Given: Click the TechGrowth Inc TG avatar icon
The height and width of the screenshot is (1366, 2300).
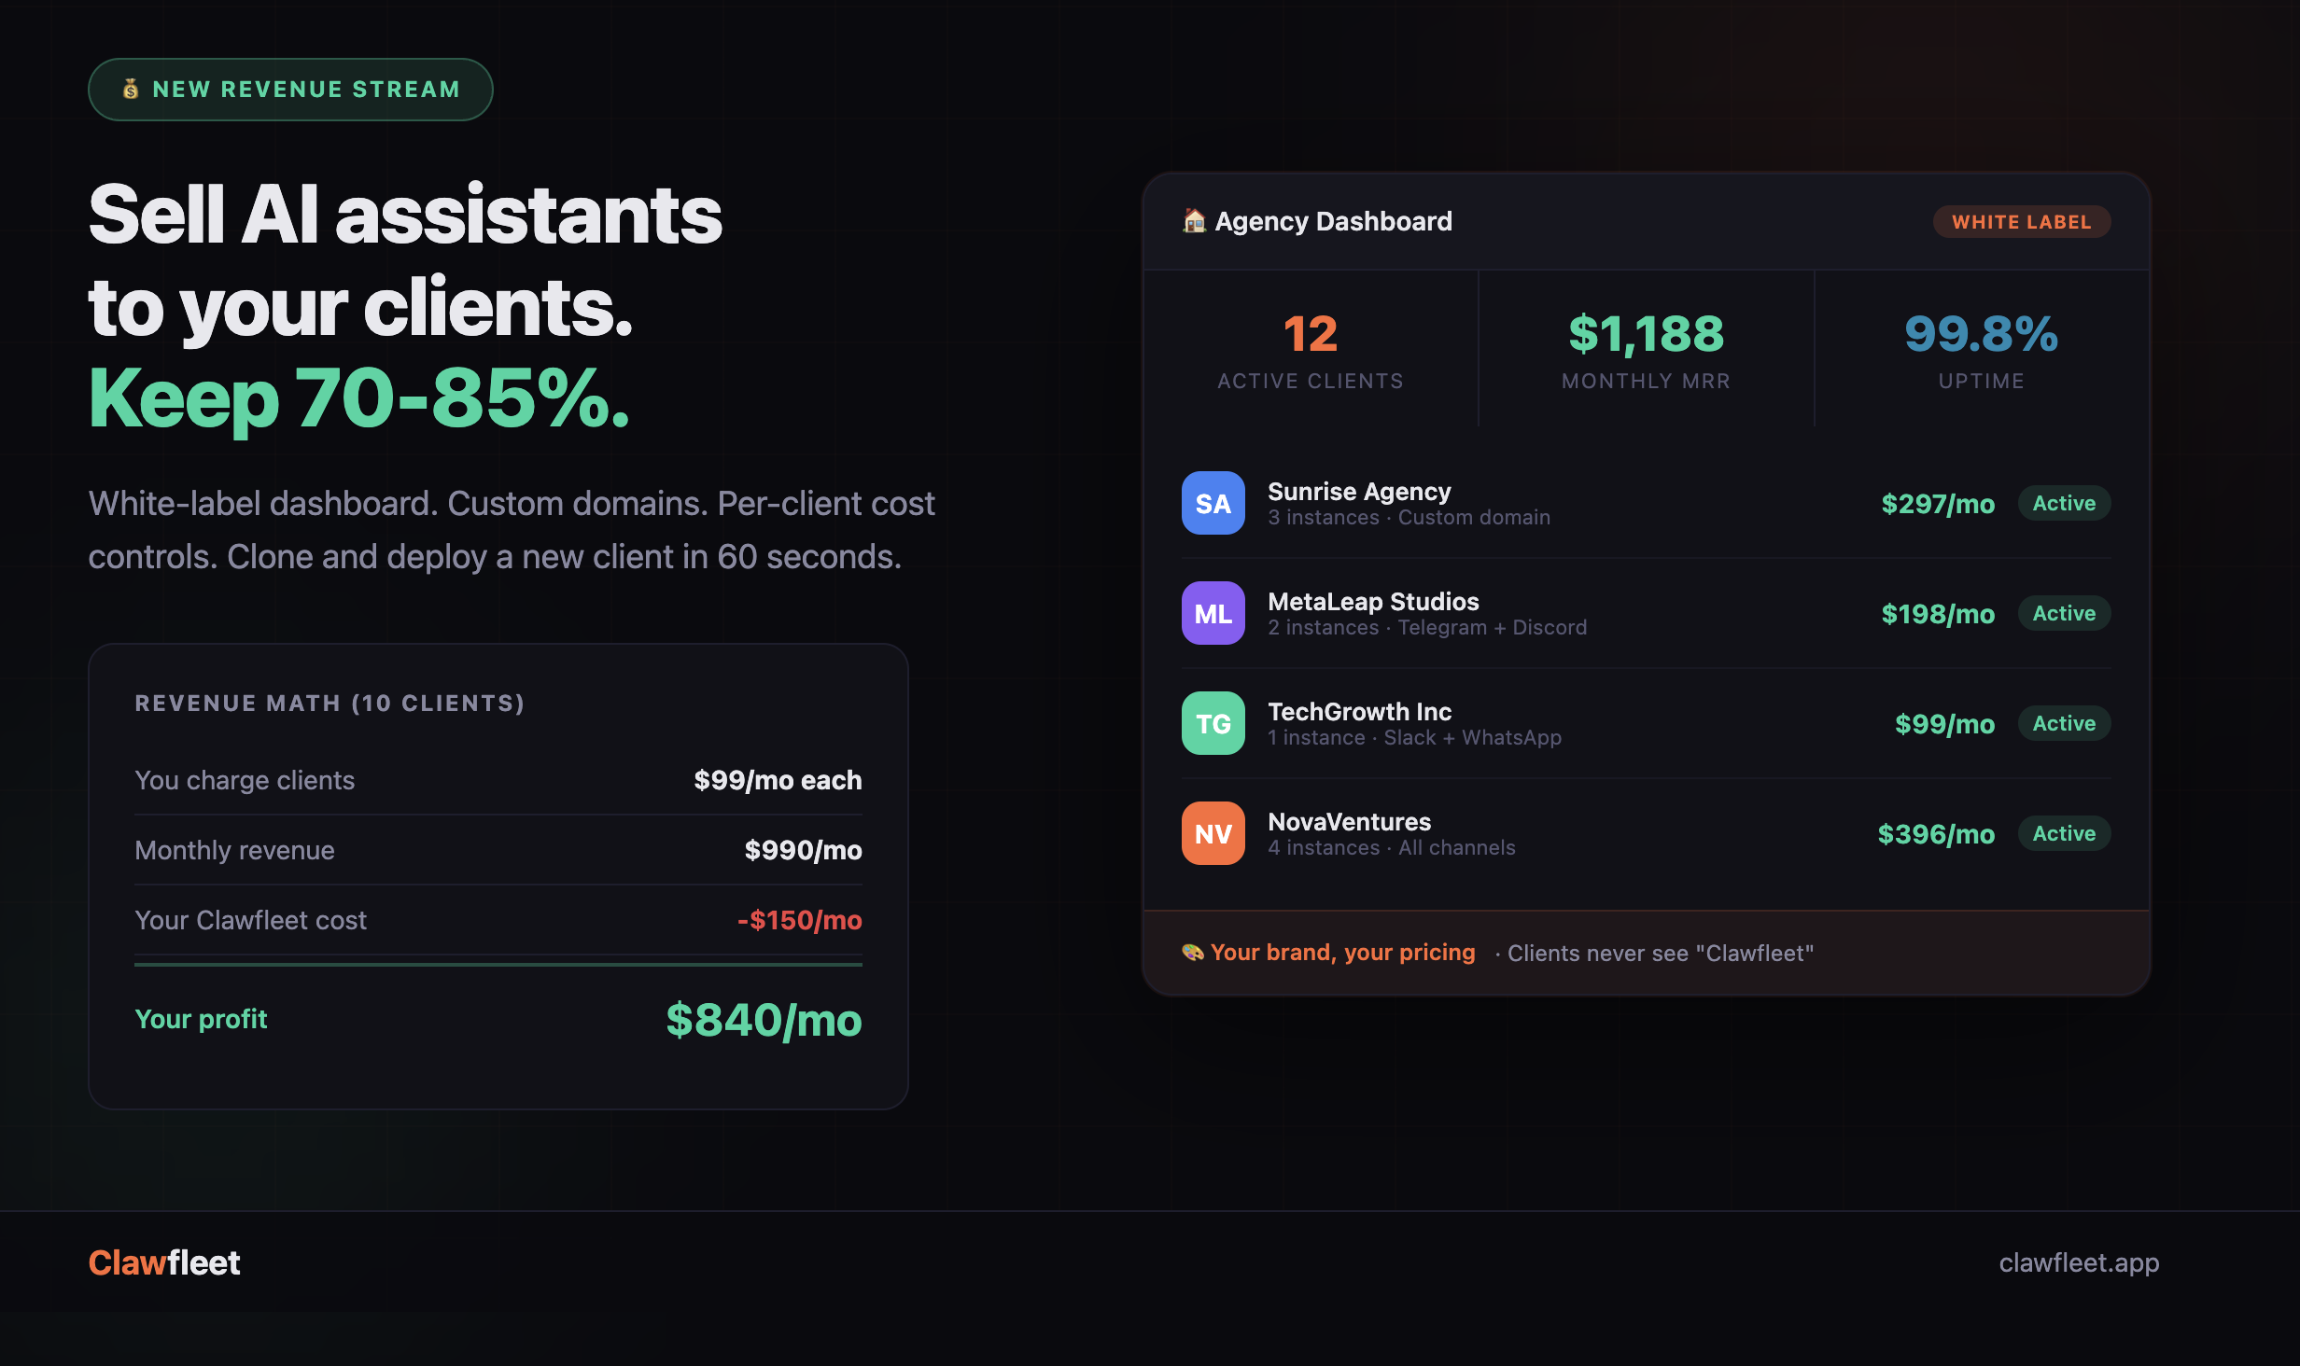Looking at the screenshot, I should (1213, 723).
